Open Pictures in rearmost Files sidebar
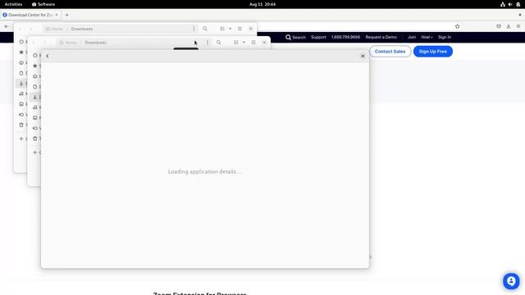The height and width of the screenshot is (295, 525). click(x=22, y=104)
